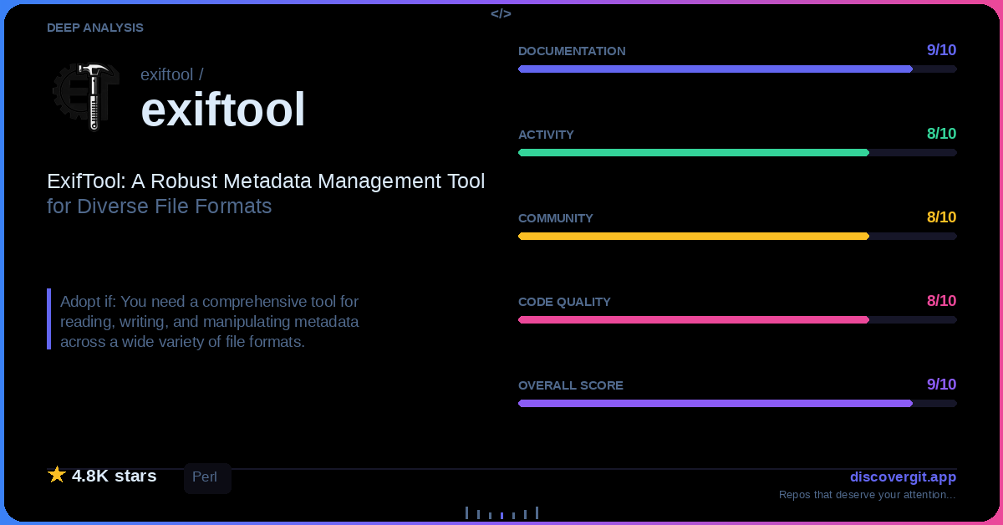This screenshot has width=1003, height=525.
Task: Click the Community progress bar
Action: pyautogui.click(x=737, y=236)
